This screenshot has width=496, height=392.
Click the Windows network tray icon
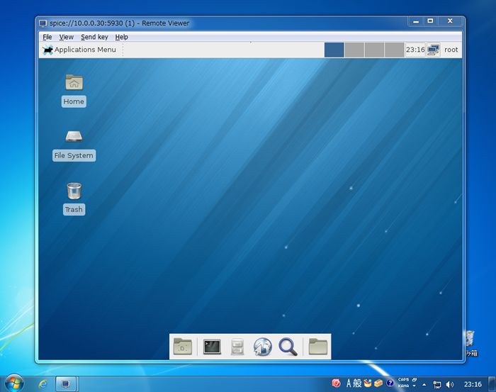click(x=437, y=384)
